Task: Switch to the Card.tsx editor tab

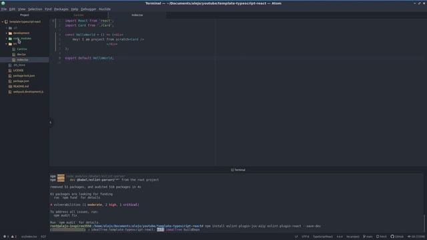Action: click(x=79, y=15)
